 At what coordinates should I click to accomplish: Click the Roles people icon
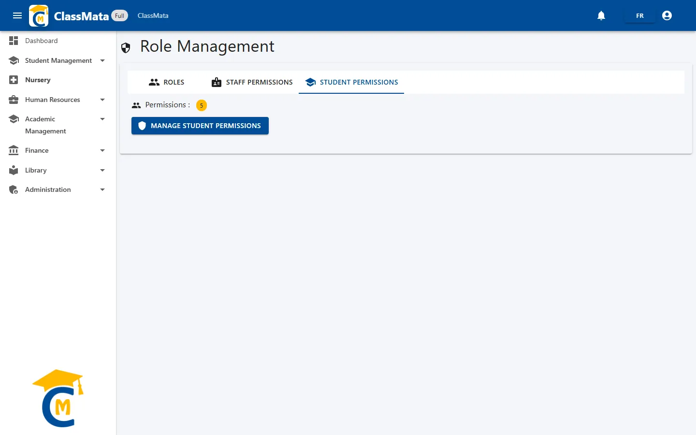pos(154,82)
